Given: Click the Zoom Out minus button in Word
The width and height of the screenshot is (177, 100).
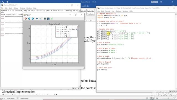Looking at the screenshot, I should click(160, 98).
